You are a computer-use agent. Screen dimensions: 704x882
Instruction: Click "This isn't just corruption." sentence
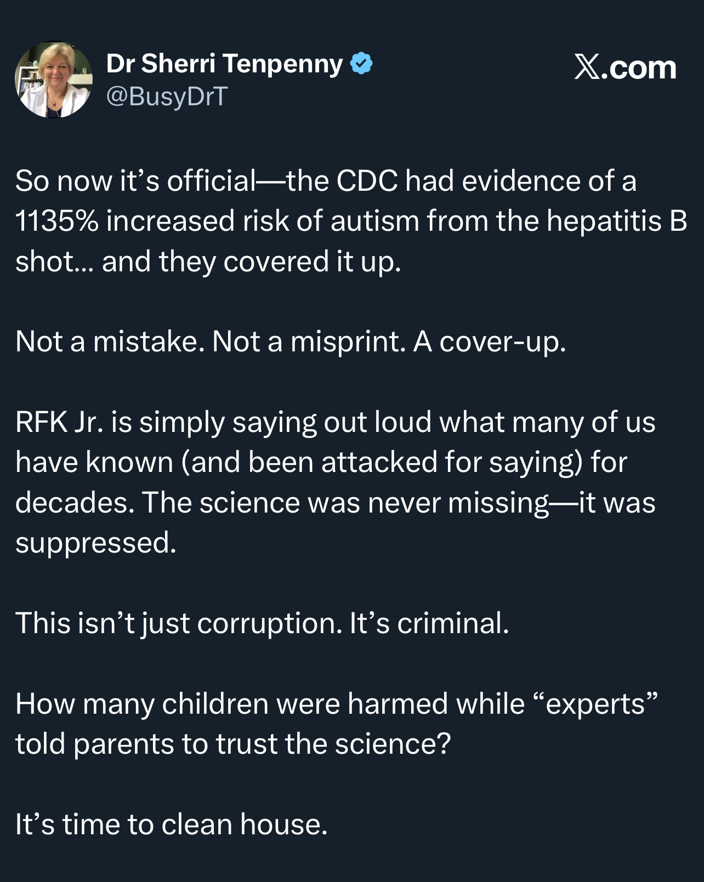click(179, 624)
